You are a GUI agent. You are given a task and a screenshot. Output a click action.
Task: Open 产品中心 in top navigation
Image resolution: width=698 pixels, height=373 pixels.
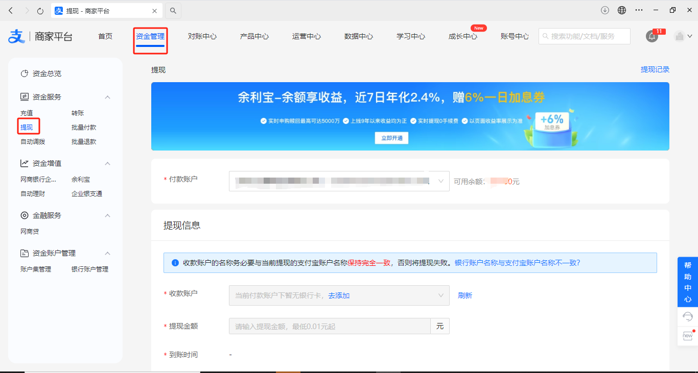254,36
